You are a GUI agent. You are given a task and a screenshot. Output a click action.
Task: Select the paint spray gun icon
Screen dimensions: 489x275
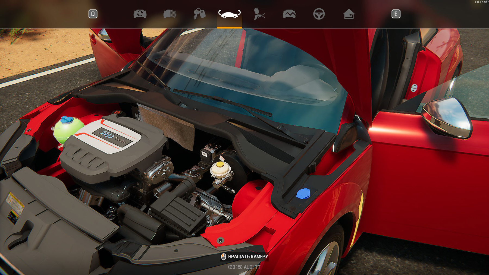[x=259, y=14]
